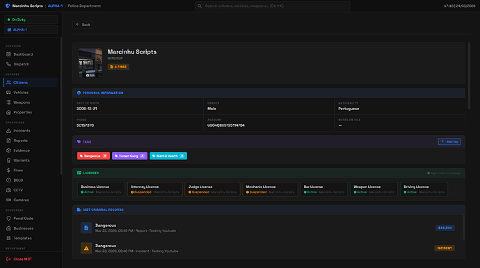
Task: Click Close MDT button
Action: pyautogui.click(x=19, y=259)
